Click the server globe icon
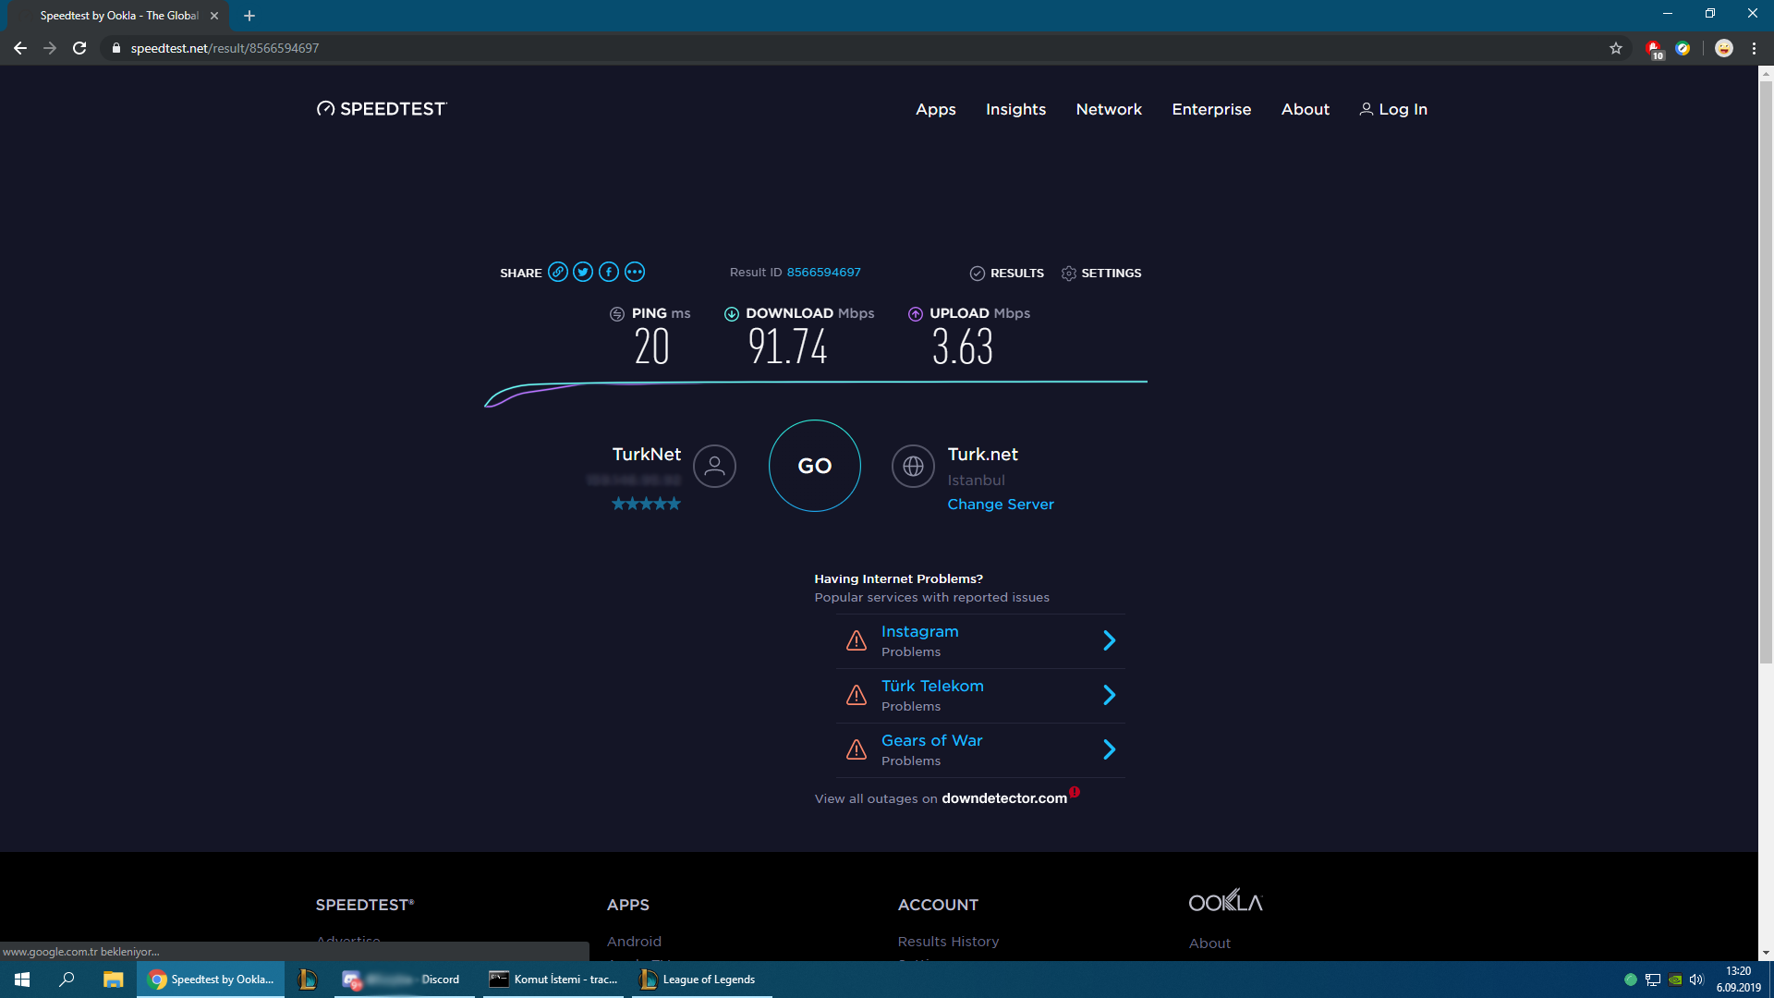1774x998 pixels. [x=913, y=466]
